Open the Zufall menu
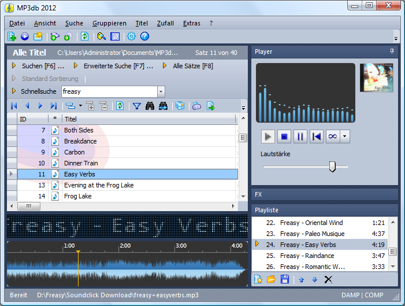Screen dimensions: 405x306 click(x=165, y=23)
